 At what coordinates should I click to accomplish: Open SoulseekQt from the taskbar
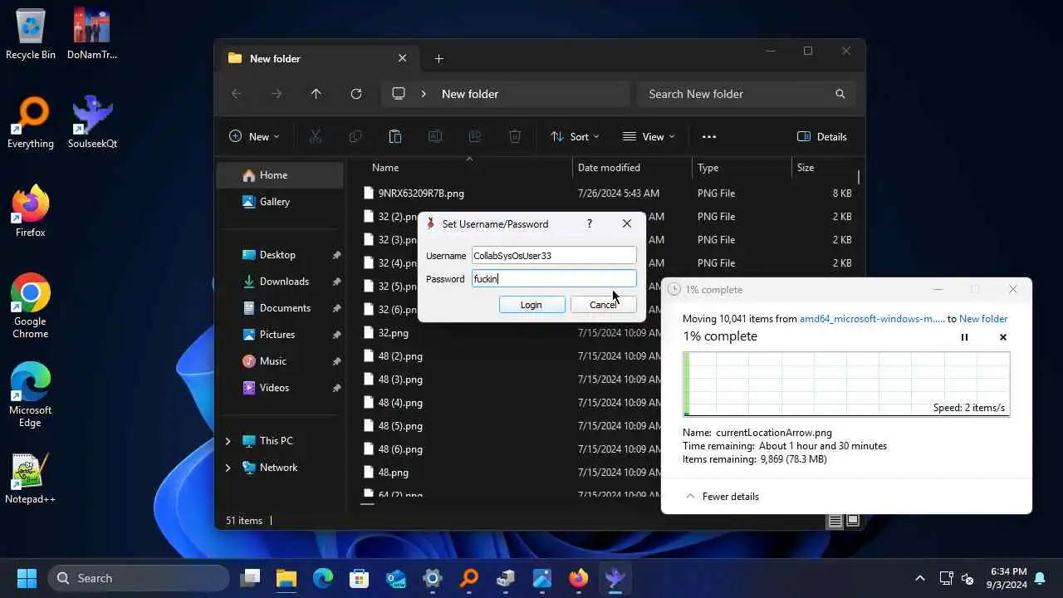615,578
